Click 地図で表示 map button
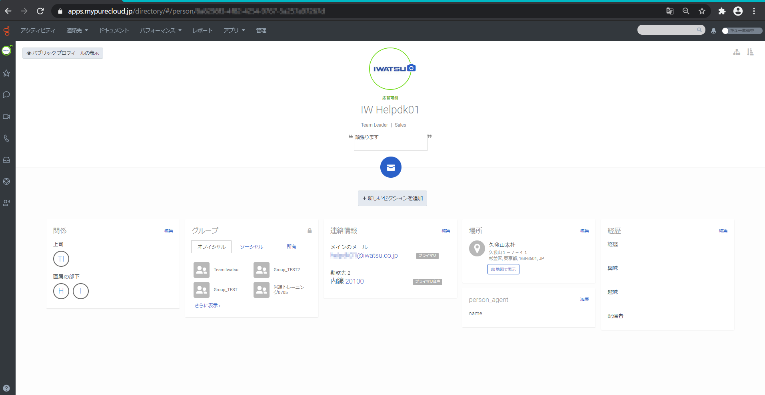 coord(503,269)
